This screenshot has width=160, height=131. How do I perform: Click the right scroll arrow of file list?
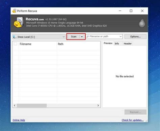pos(98,105)
